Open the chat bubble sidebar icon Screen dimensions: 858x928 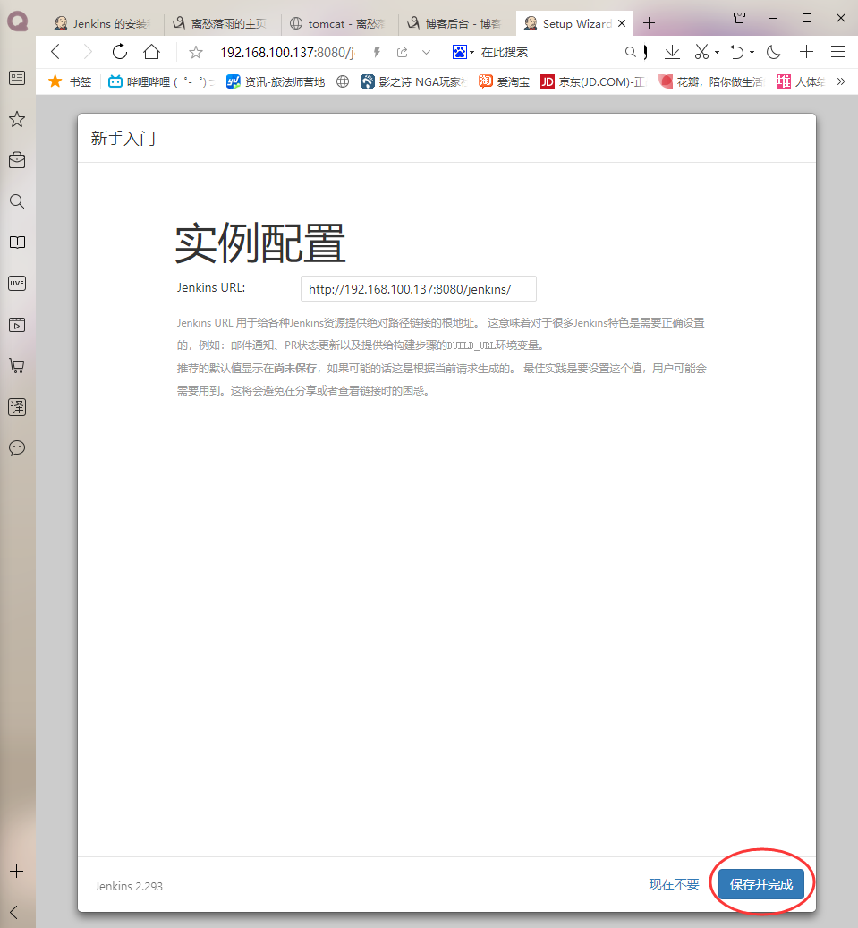[x=17, y=448]
